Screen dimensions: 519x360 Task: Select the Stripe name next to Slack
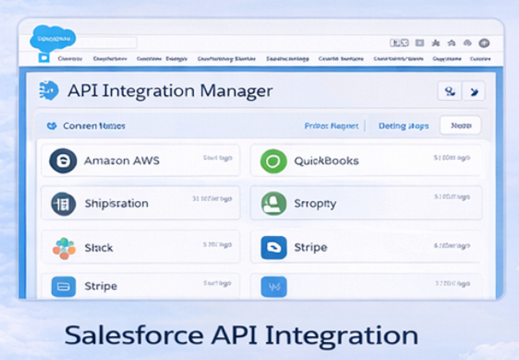click(311, 247)
